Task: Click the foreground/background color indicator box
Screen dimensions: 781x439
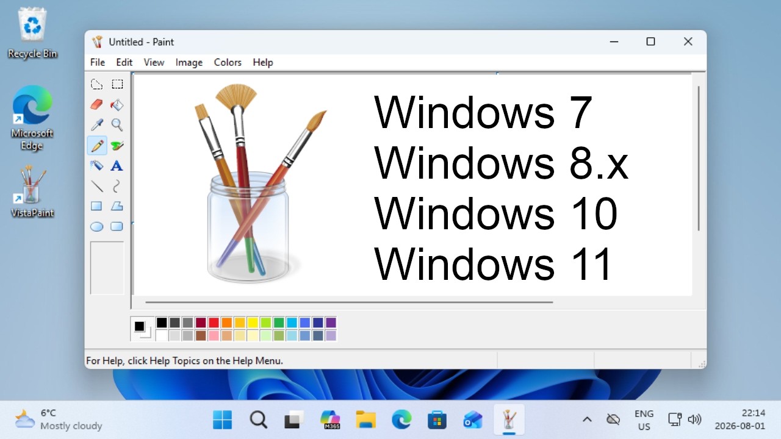Action: tap(142, 329)
